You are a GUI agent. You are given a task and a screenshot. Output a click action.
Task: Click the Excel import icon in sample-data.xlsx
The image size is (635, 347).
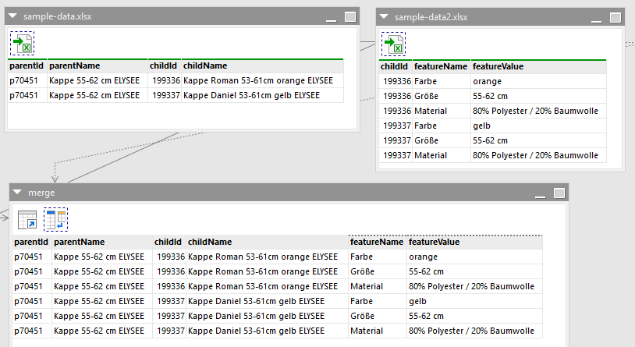pos(23,44)
